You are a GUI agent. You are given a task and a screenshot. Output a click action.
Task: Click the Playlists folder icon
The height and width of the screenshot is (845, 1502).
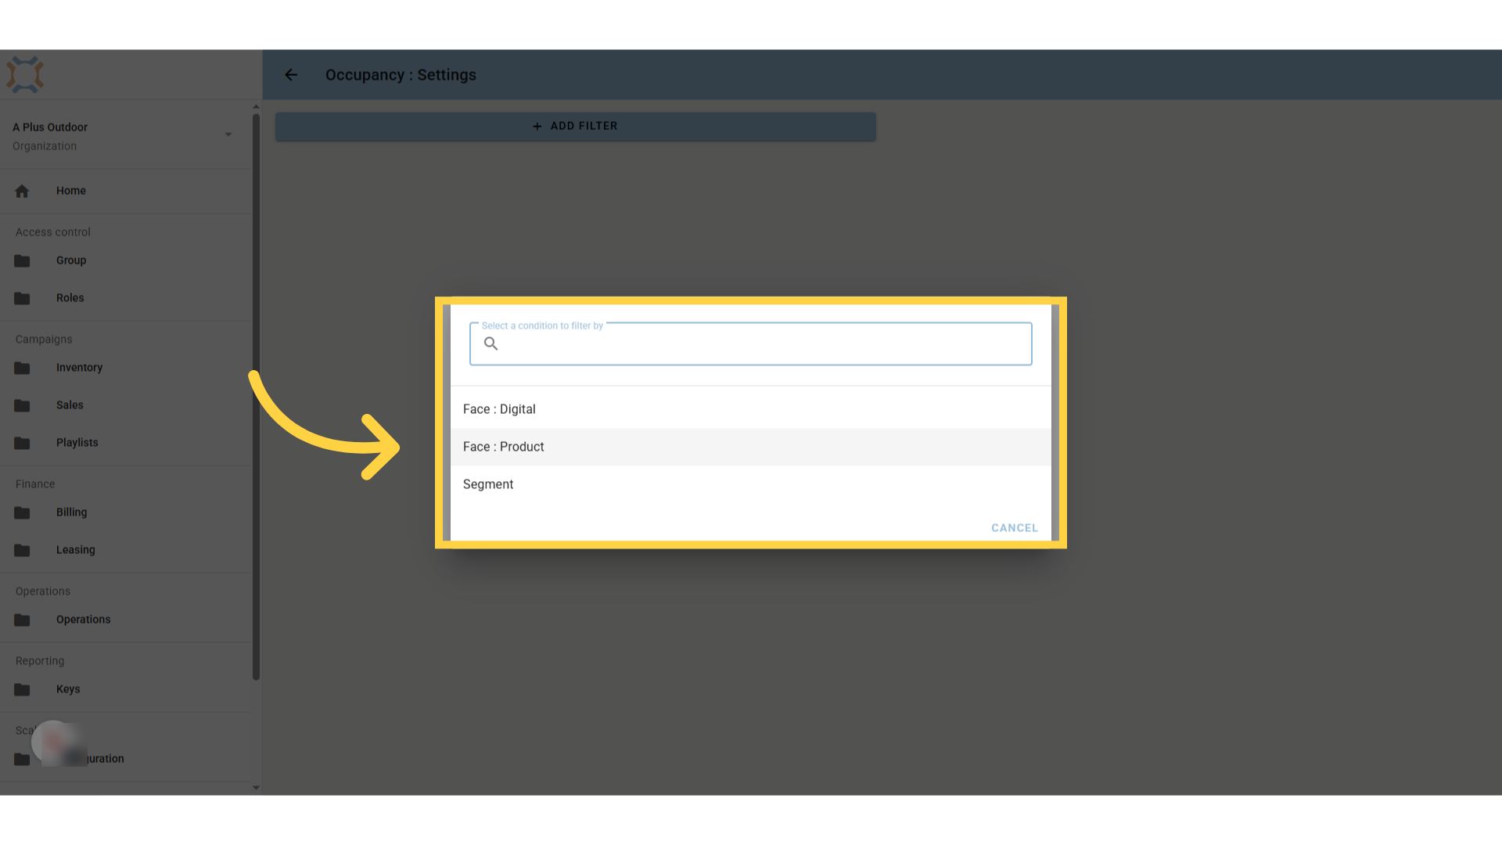click(x=22, y=443)
